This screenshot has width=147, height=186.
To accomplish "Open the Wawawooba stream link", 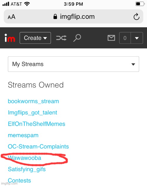I will click(24, 158).
